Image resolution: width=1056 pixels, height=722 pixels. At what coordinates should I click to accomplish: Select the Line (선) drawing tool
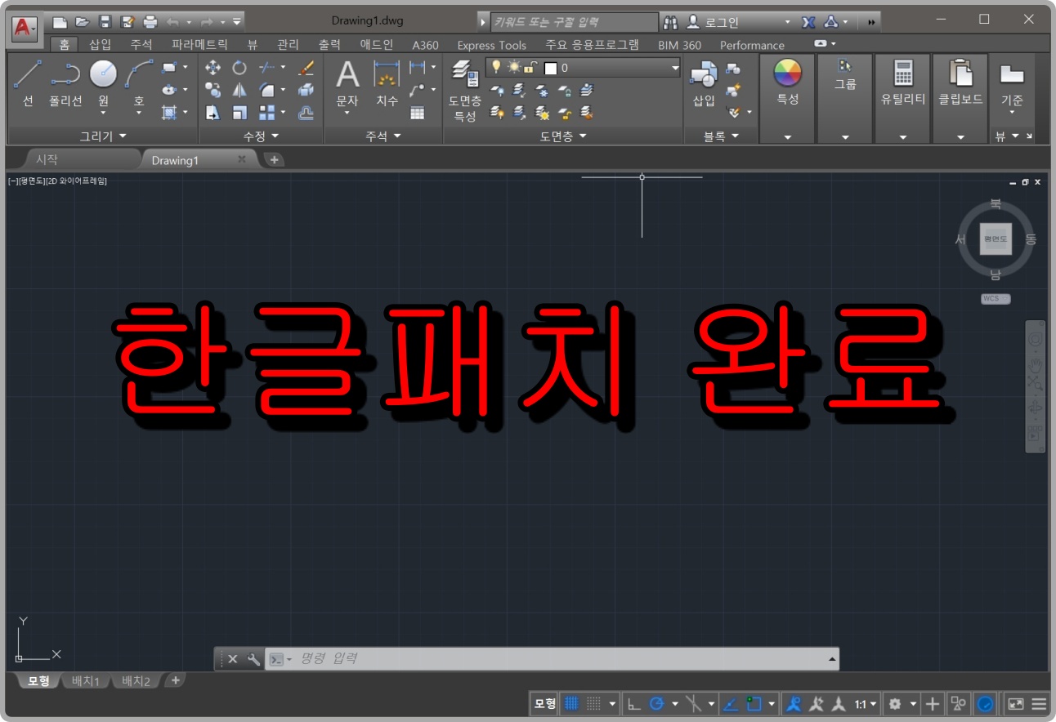[x=26, y=78]
